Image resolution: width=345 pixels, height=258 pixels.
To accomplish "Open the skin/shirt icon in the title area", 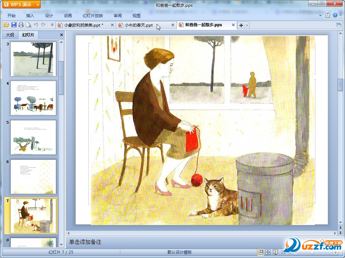I will 328,15.
